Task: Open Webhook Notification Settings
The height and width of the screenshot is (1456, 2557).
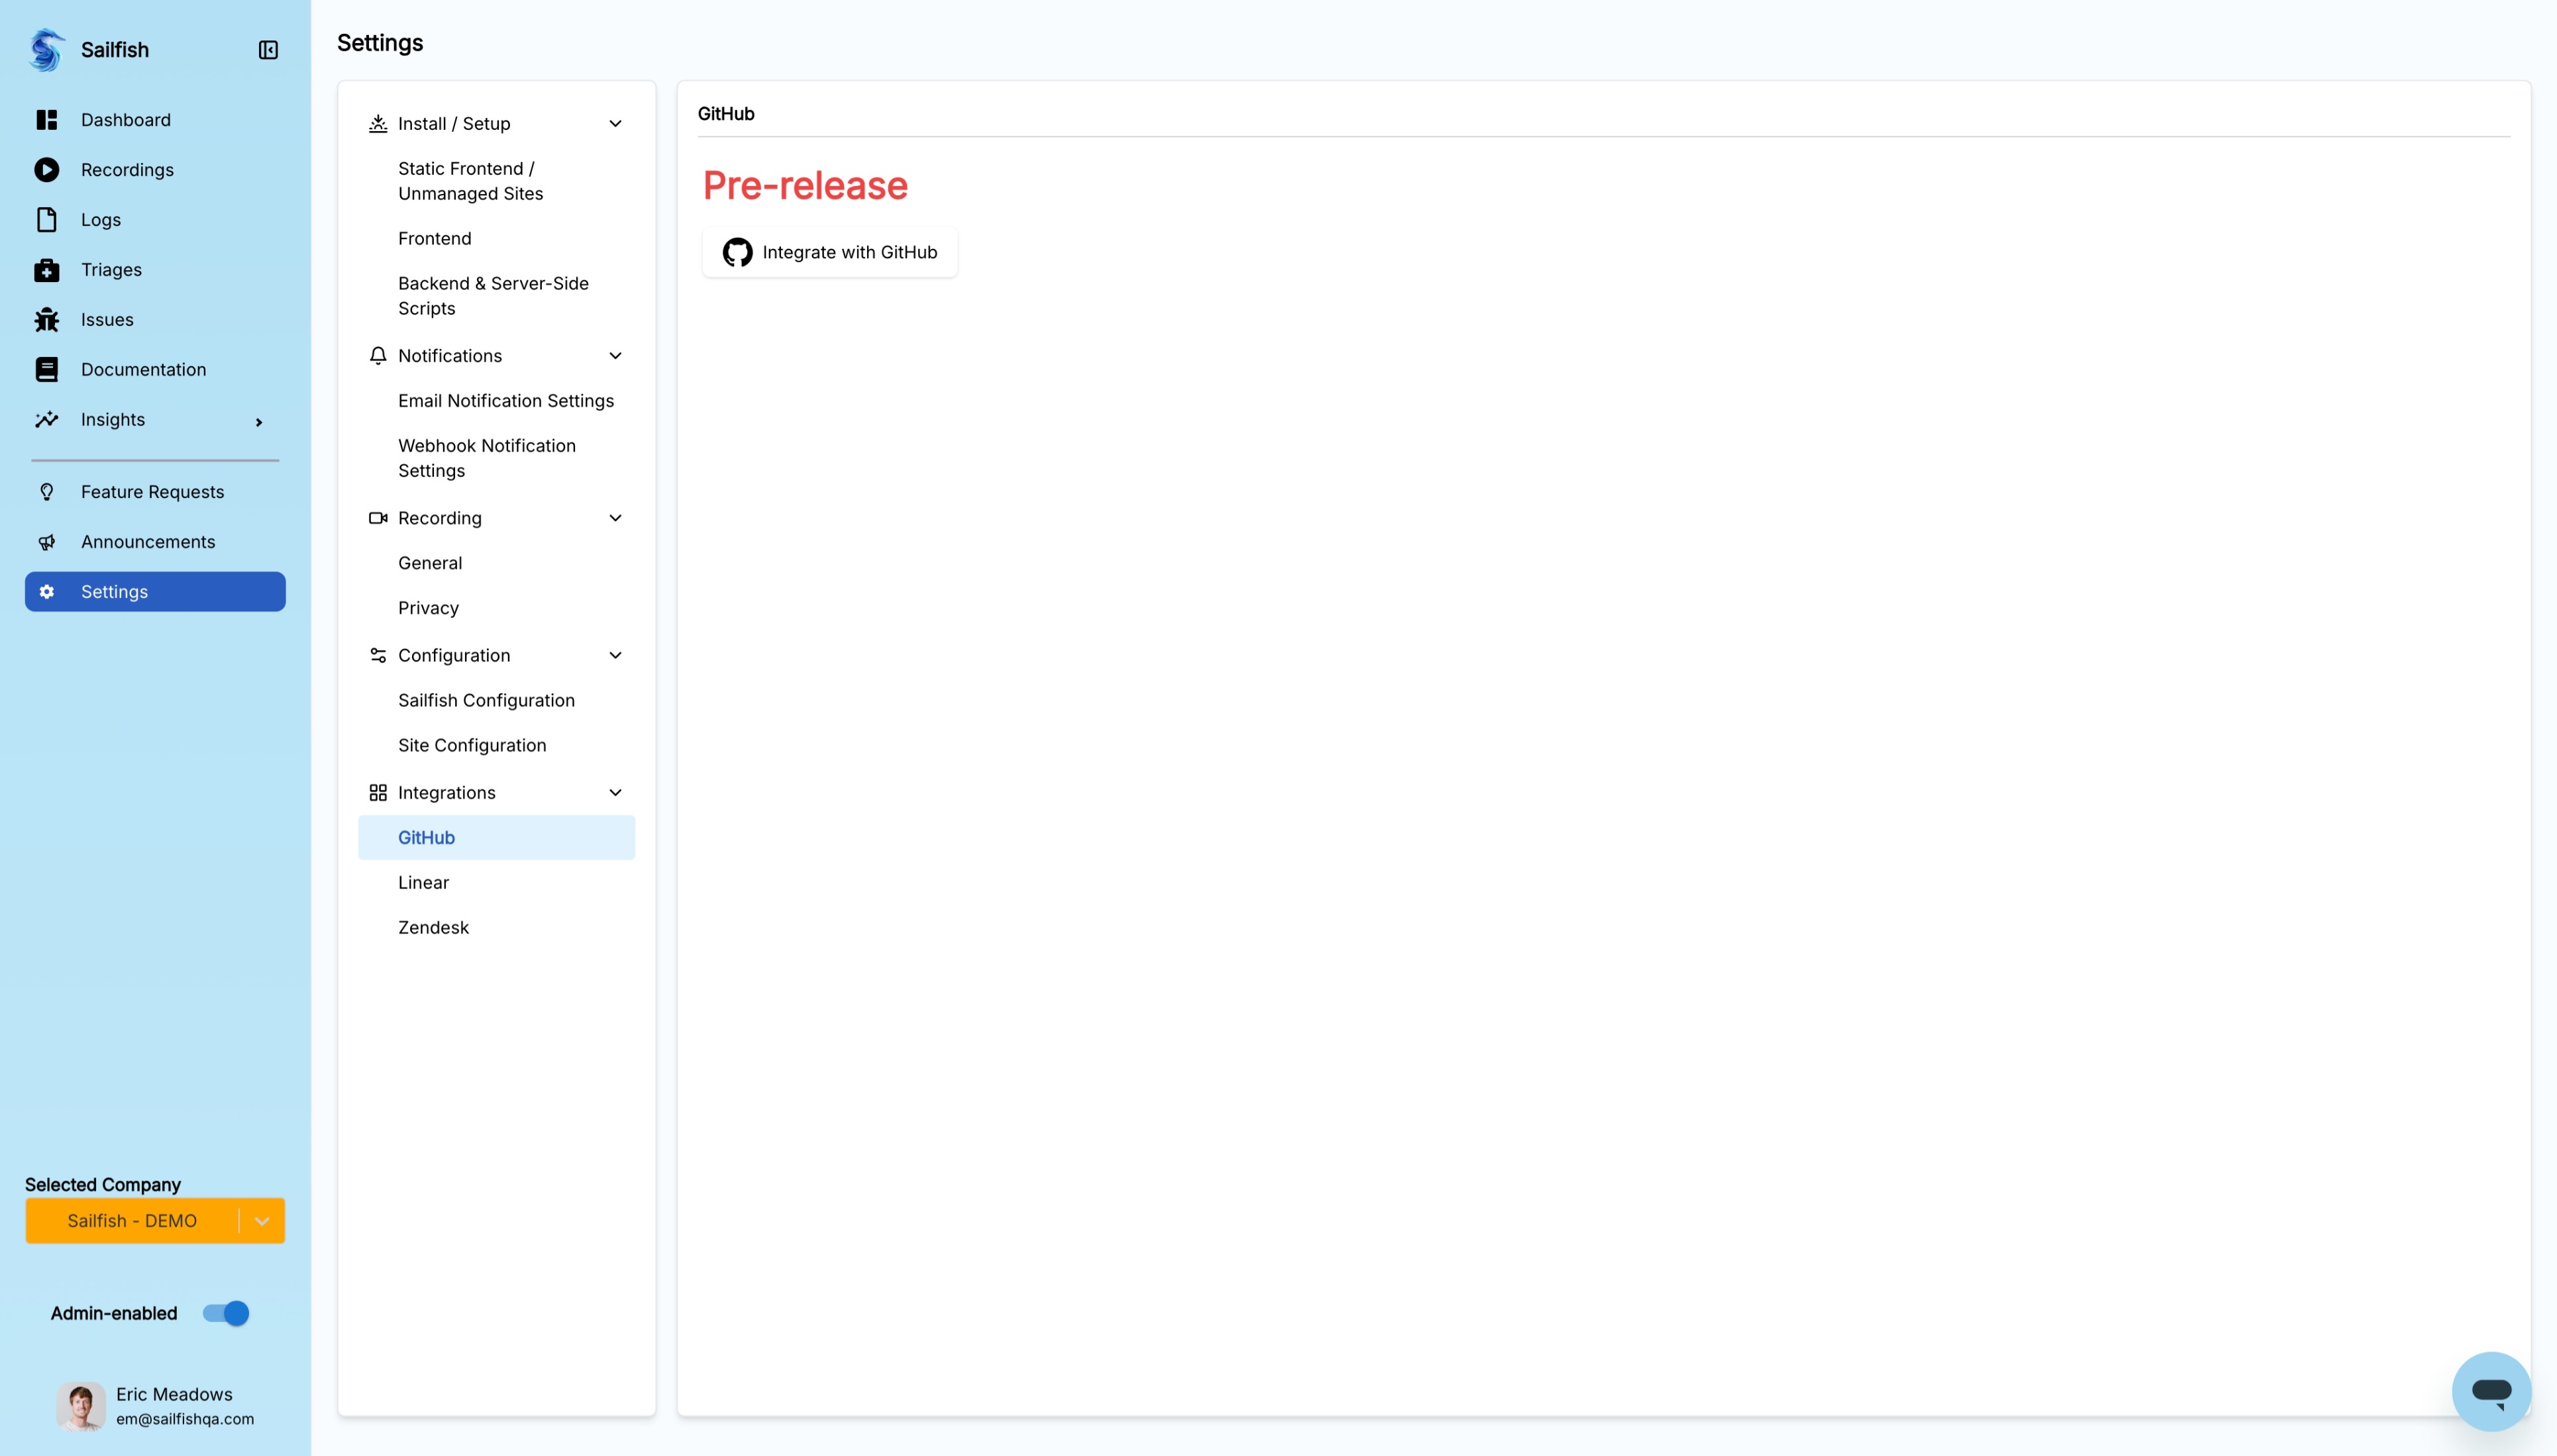Action: (487, 457)
